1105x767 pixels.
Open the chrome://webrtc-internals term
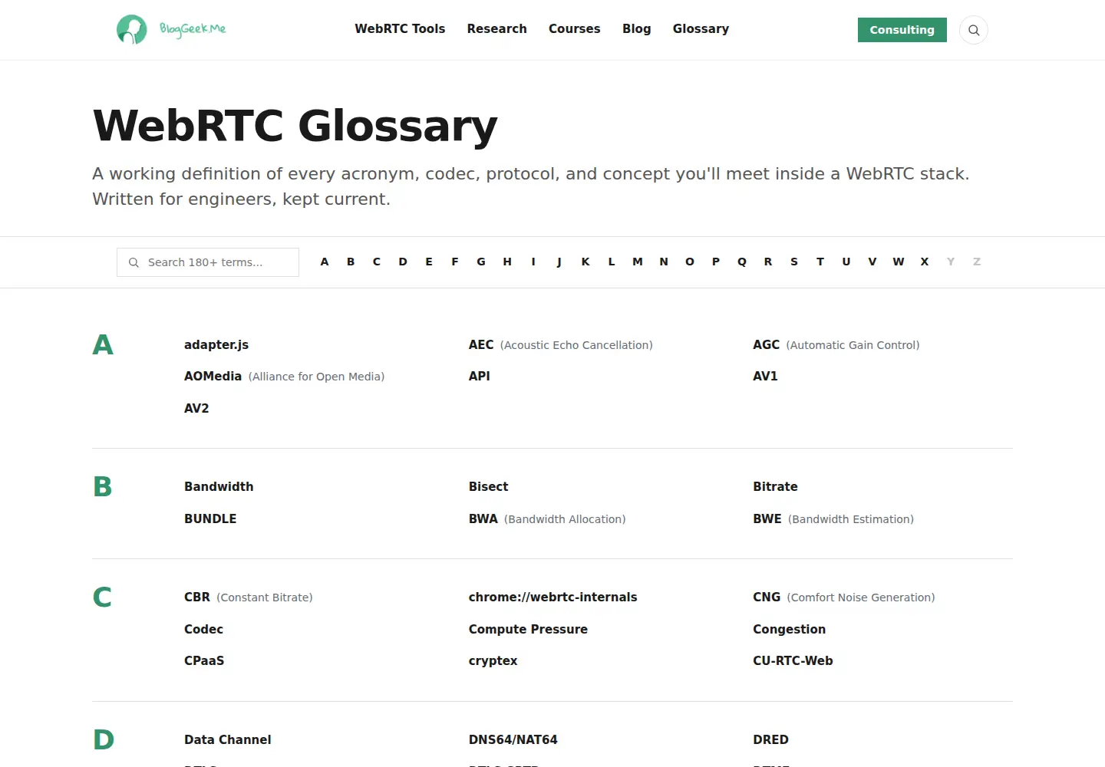pyautogui.click(x=553, y=597)
